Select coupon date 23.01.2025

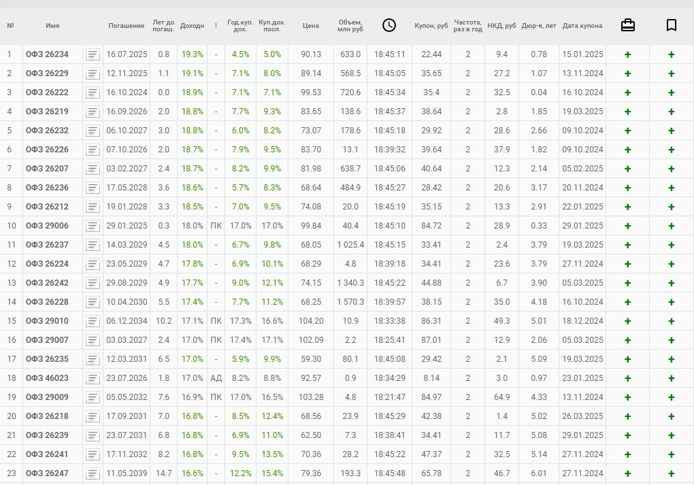[x=582, y=378]
